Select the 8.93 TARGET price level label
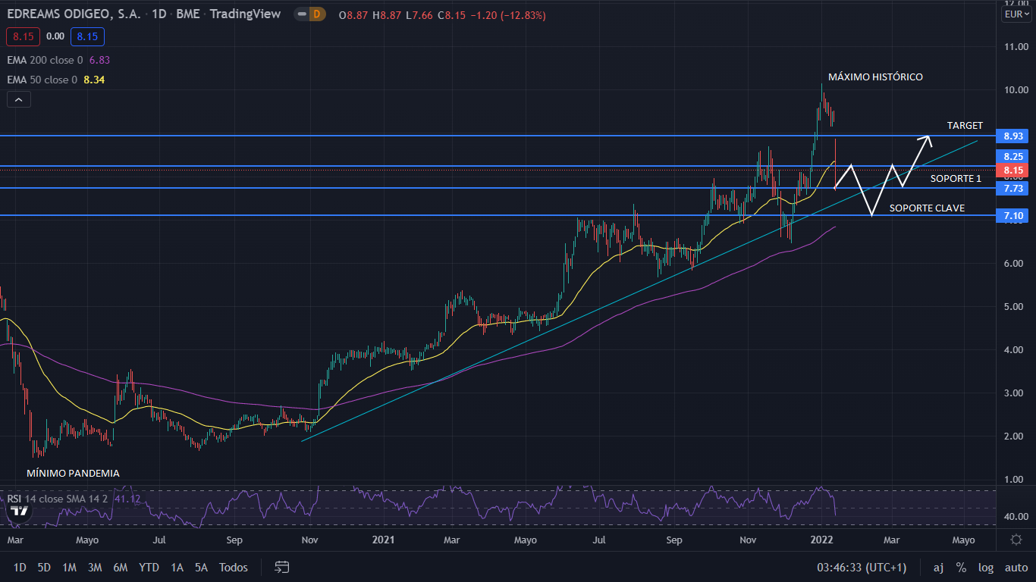 click(1013, 136)
